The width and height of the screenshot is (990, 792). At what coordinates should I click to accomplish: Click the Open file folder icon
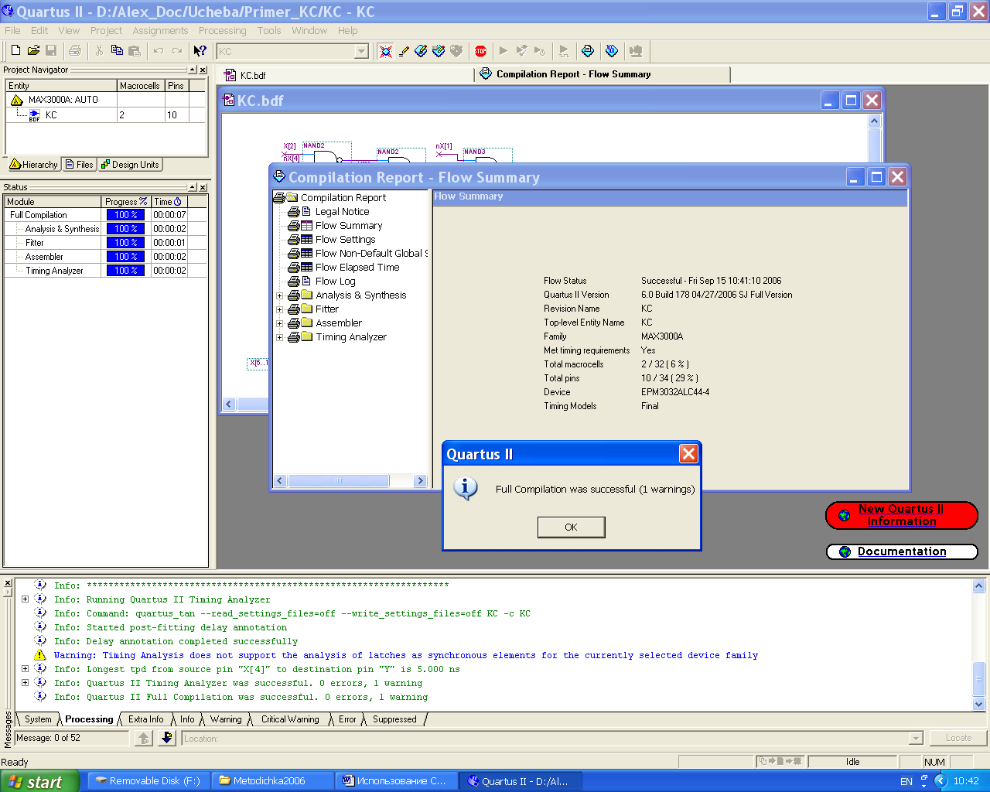pos(33,50)
